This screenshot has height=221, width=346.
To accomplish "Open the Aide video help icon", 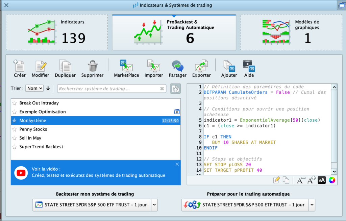I will (249, 69).
